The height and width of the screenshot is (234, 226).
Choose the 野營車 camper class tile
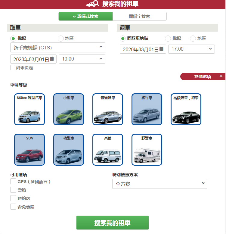pyautogui.click(x=147, y=150)
